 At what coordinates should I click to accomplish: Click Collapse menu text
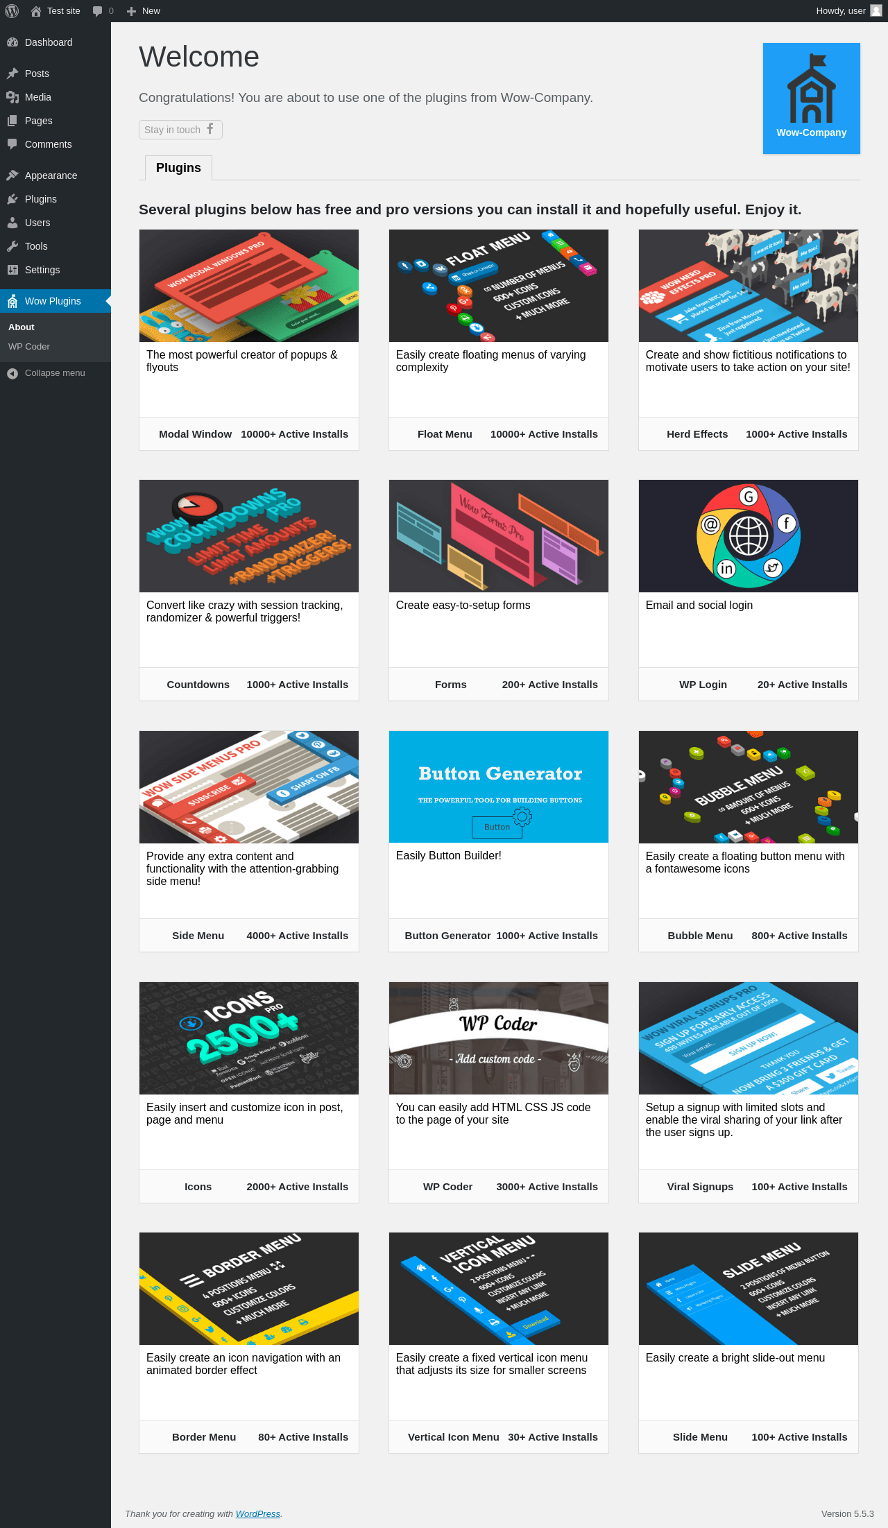[x=55, y=373]
